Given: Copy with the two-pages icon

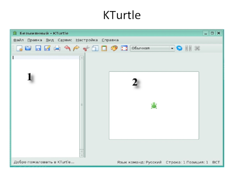Looking at the screenshot, I should (x=95, y=48).
